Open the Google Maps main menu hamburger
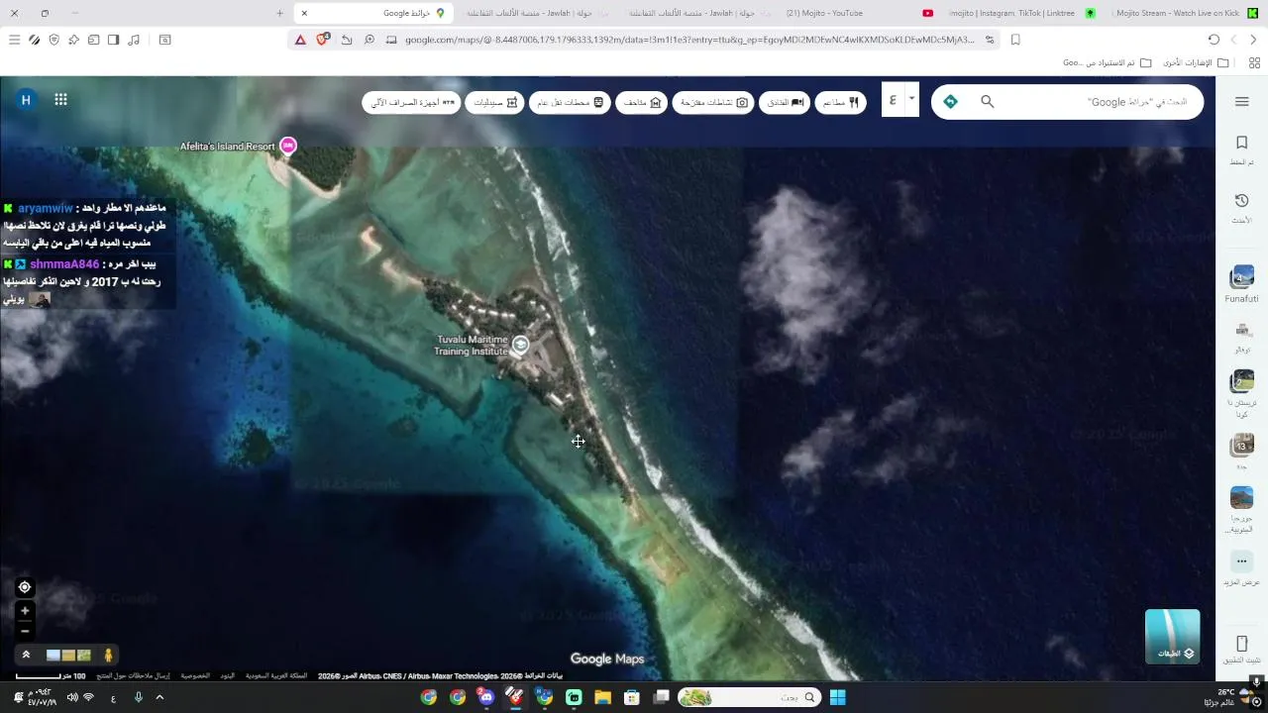 coord(1241,102)
